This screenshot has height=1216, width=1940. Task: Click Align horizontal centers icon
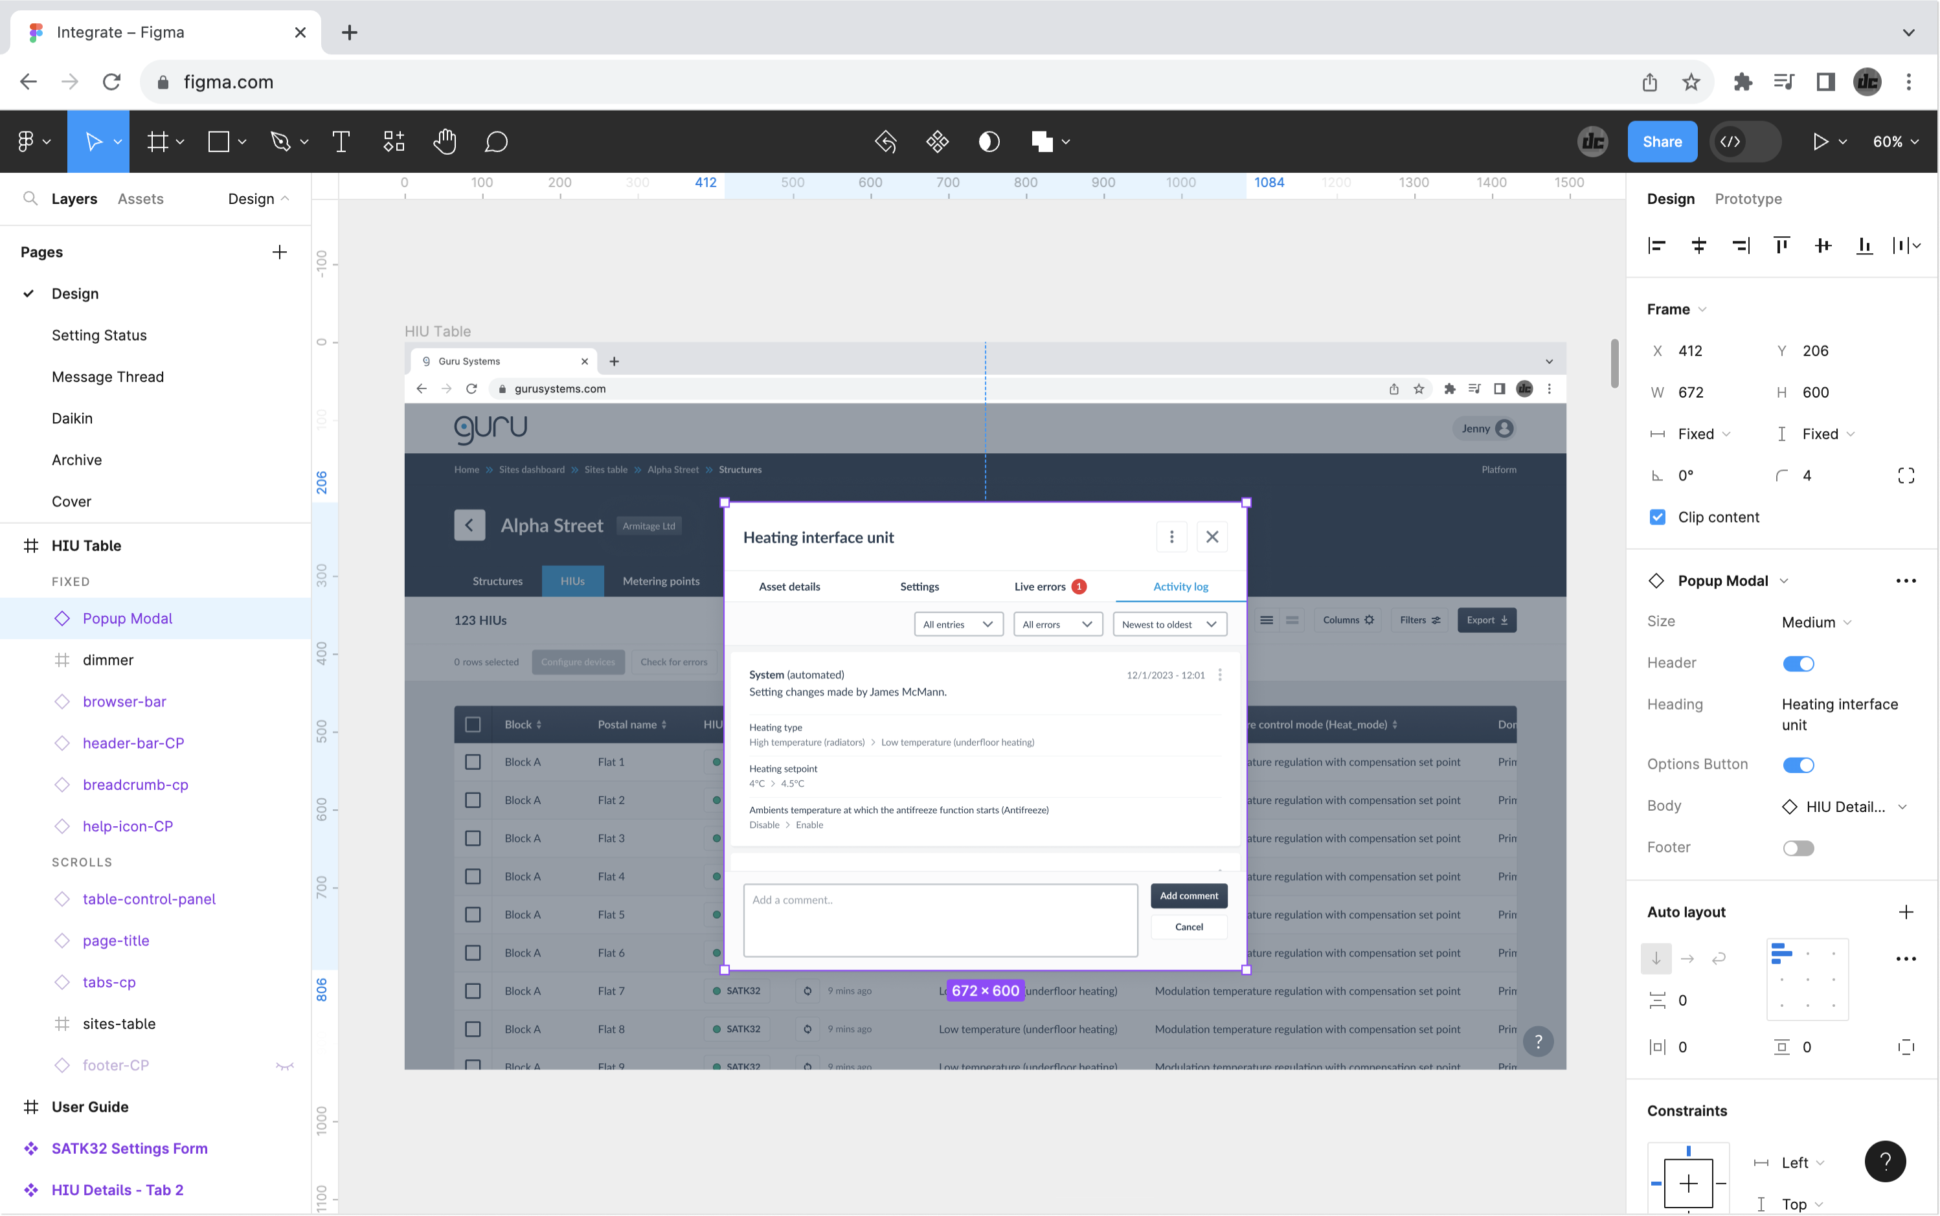[x=1698, y=245]
